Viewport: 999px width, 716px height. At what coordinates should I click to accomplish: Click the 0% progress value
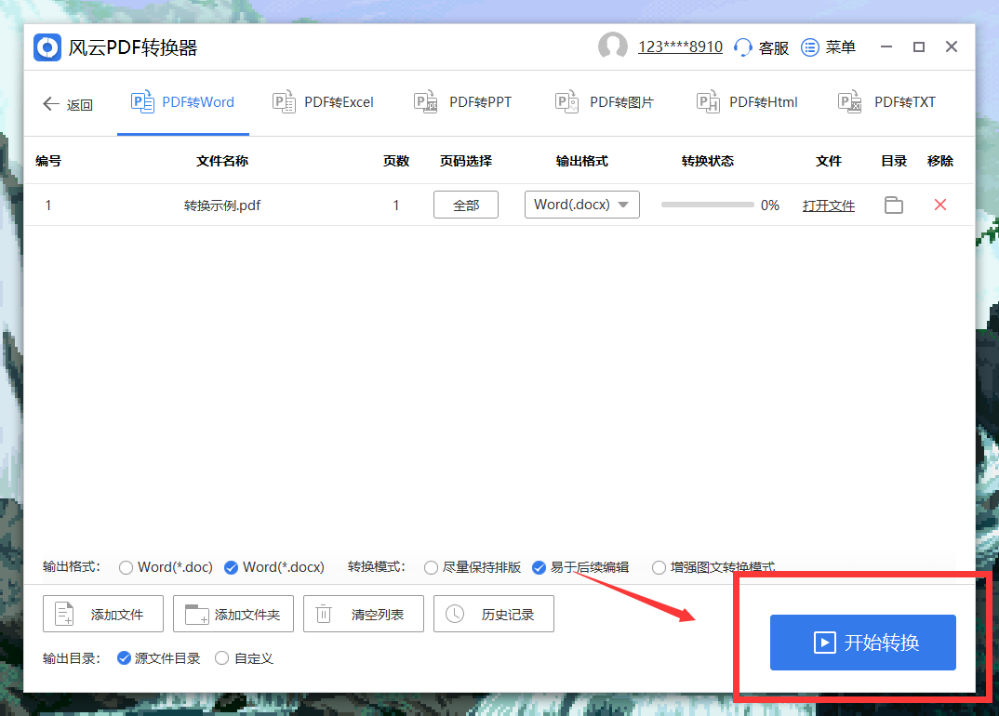(769, 206)
